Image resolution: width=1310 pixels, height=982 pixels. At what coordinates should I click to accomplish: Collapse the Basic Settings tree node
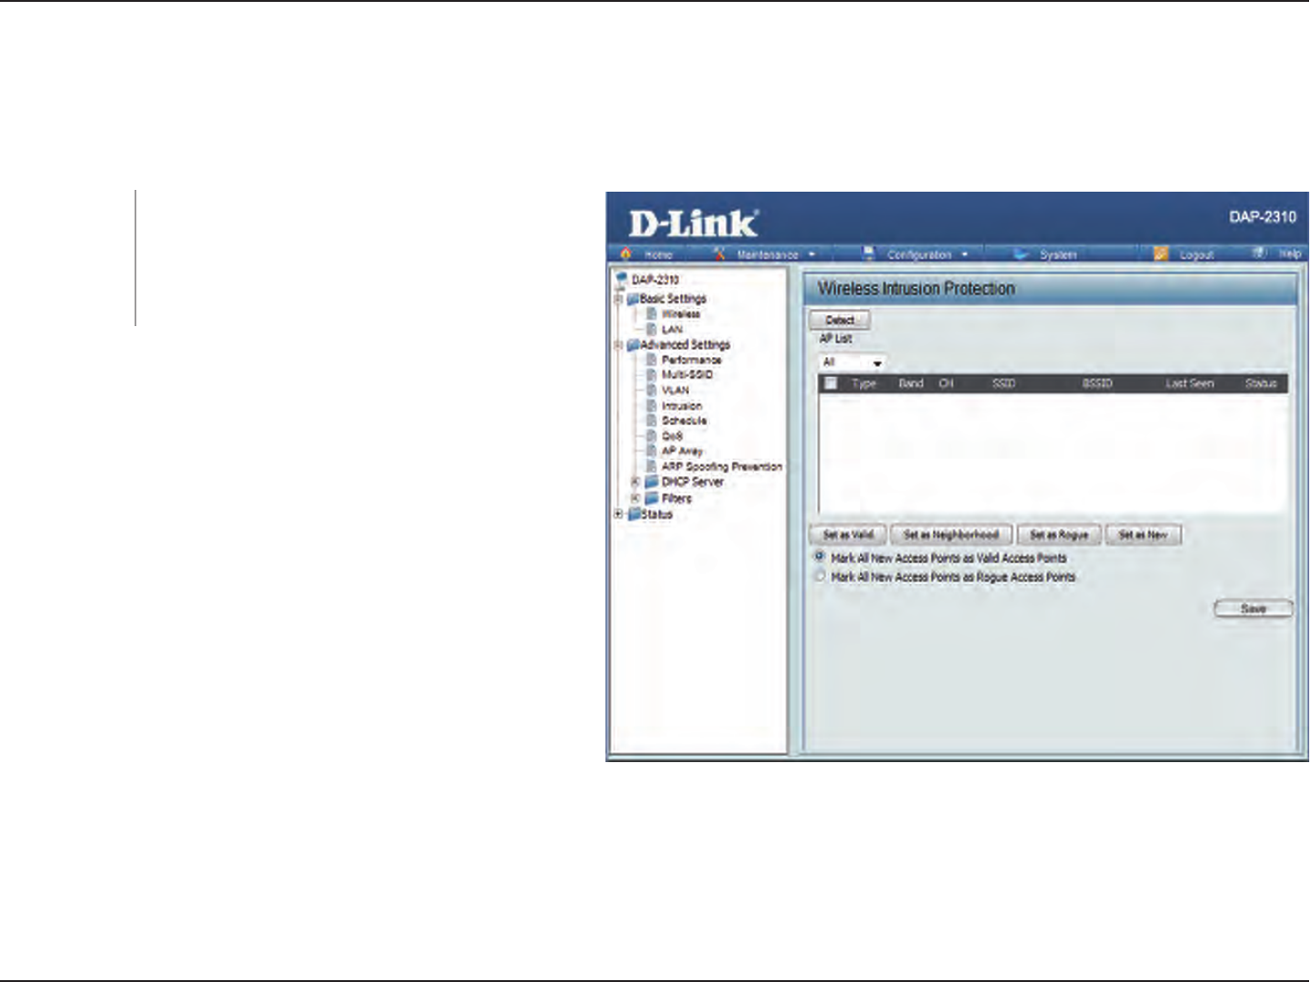(x=619, y=299)
